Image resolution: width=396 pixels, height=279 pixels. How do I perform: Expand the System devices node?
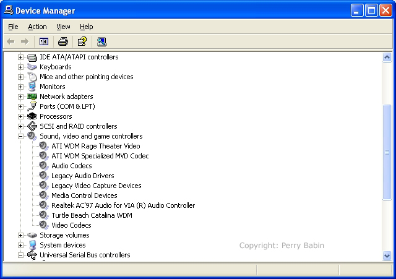20,245
